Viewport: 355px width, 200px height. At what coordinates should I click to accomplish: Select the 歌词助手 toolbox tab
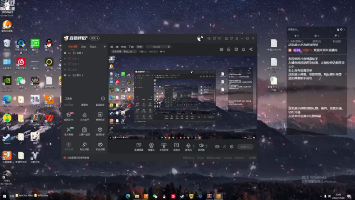100,105
